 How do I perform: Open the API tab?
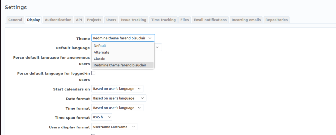79,20
